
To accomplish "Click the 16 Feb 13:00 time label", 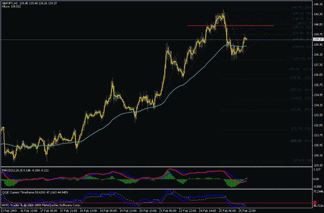I will [x=29, y=211].
